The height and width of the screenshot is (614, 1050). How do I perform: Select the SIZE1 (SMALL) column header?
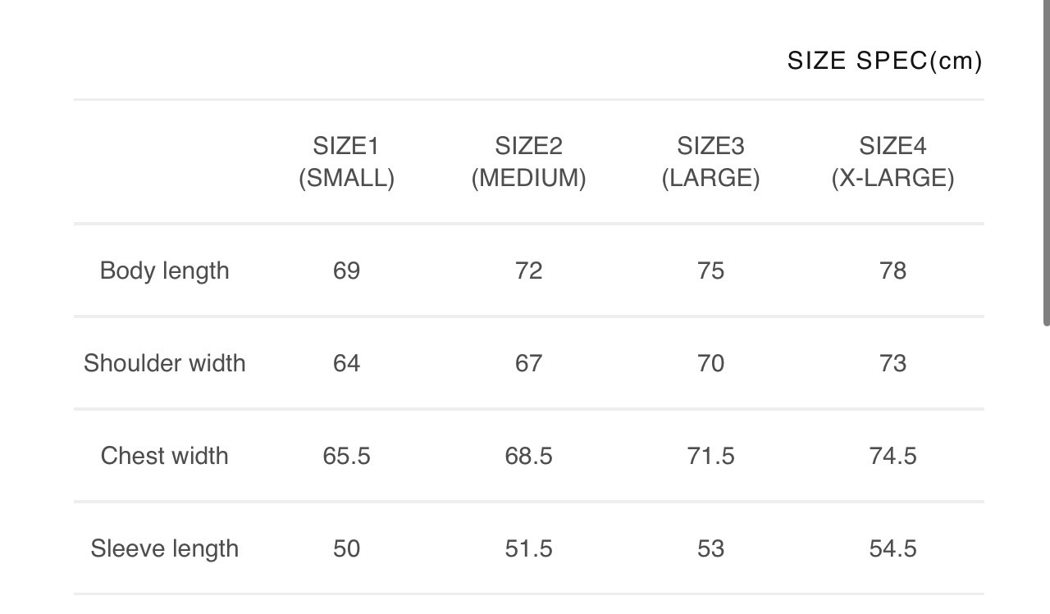(346, 162)
